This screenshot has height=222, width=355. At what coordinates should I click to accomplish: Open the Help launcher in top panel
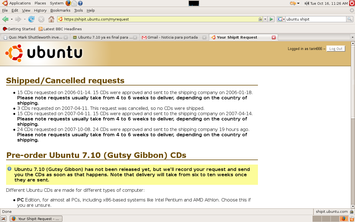(x=80, y=3)
